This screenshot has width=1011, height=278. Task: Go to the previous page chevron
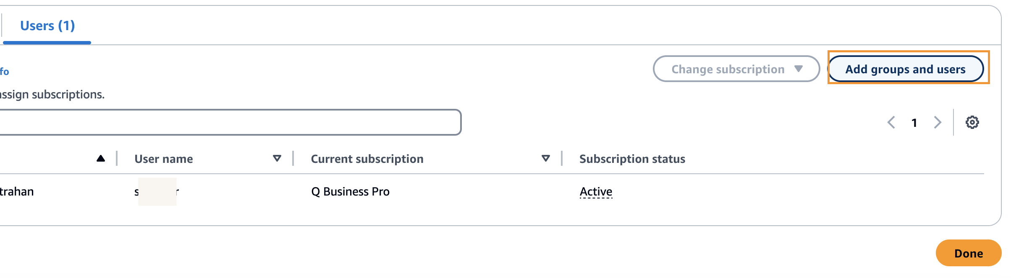pyautogui.click(x=891, y=122)
